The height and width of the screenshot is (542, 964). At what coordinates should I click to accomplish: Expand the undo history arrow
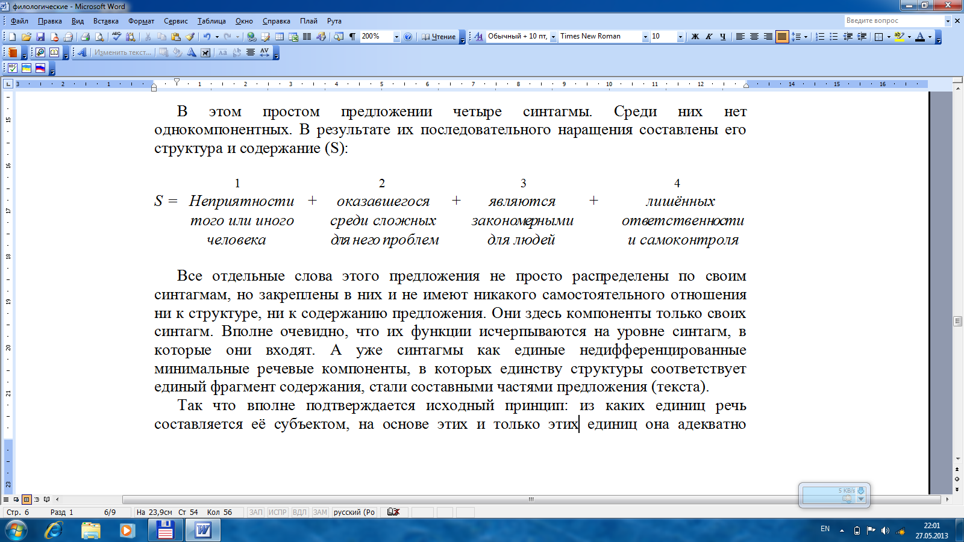tap(217, 37)
